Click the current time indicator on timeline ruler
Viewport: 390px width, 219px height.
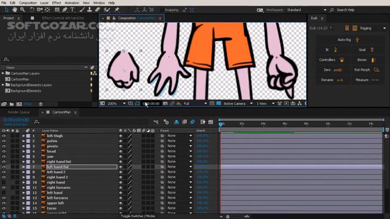[221, 124]
